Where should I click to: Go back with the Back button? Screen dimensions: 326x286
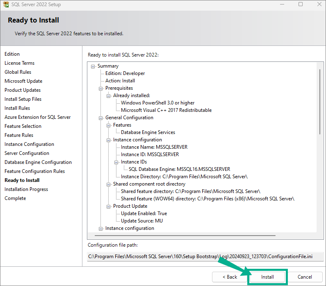tap(229, 277)
